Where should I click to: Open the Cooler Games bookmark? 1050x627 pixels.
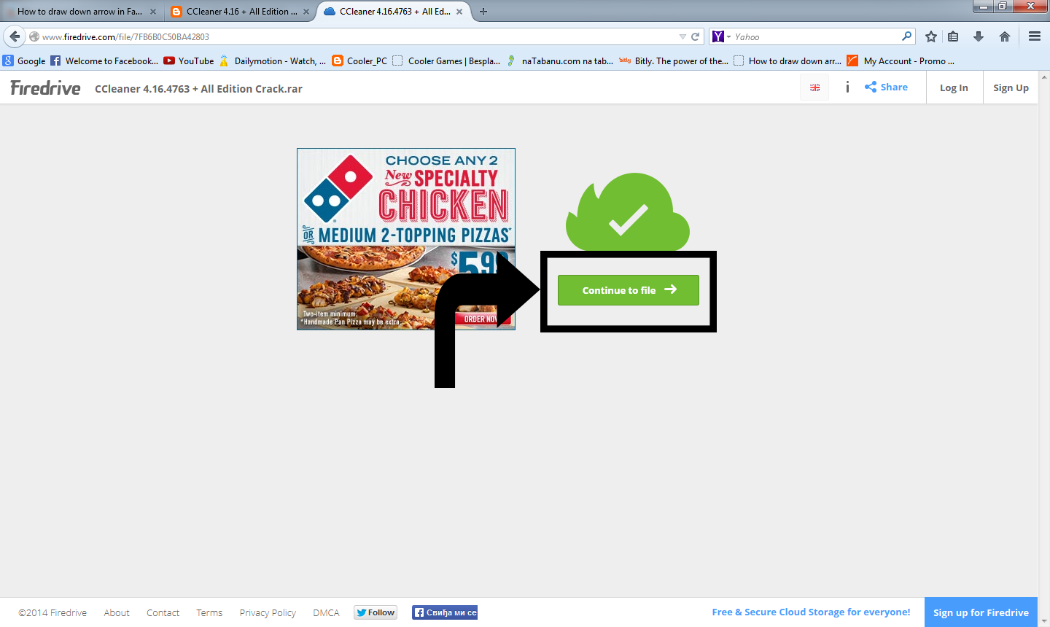pos(446,61)
